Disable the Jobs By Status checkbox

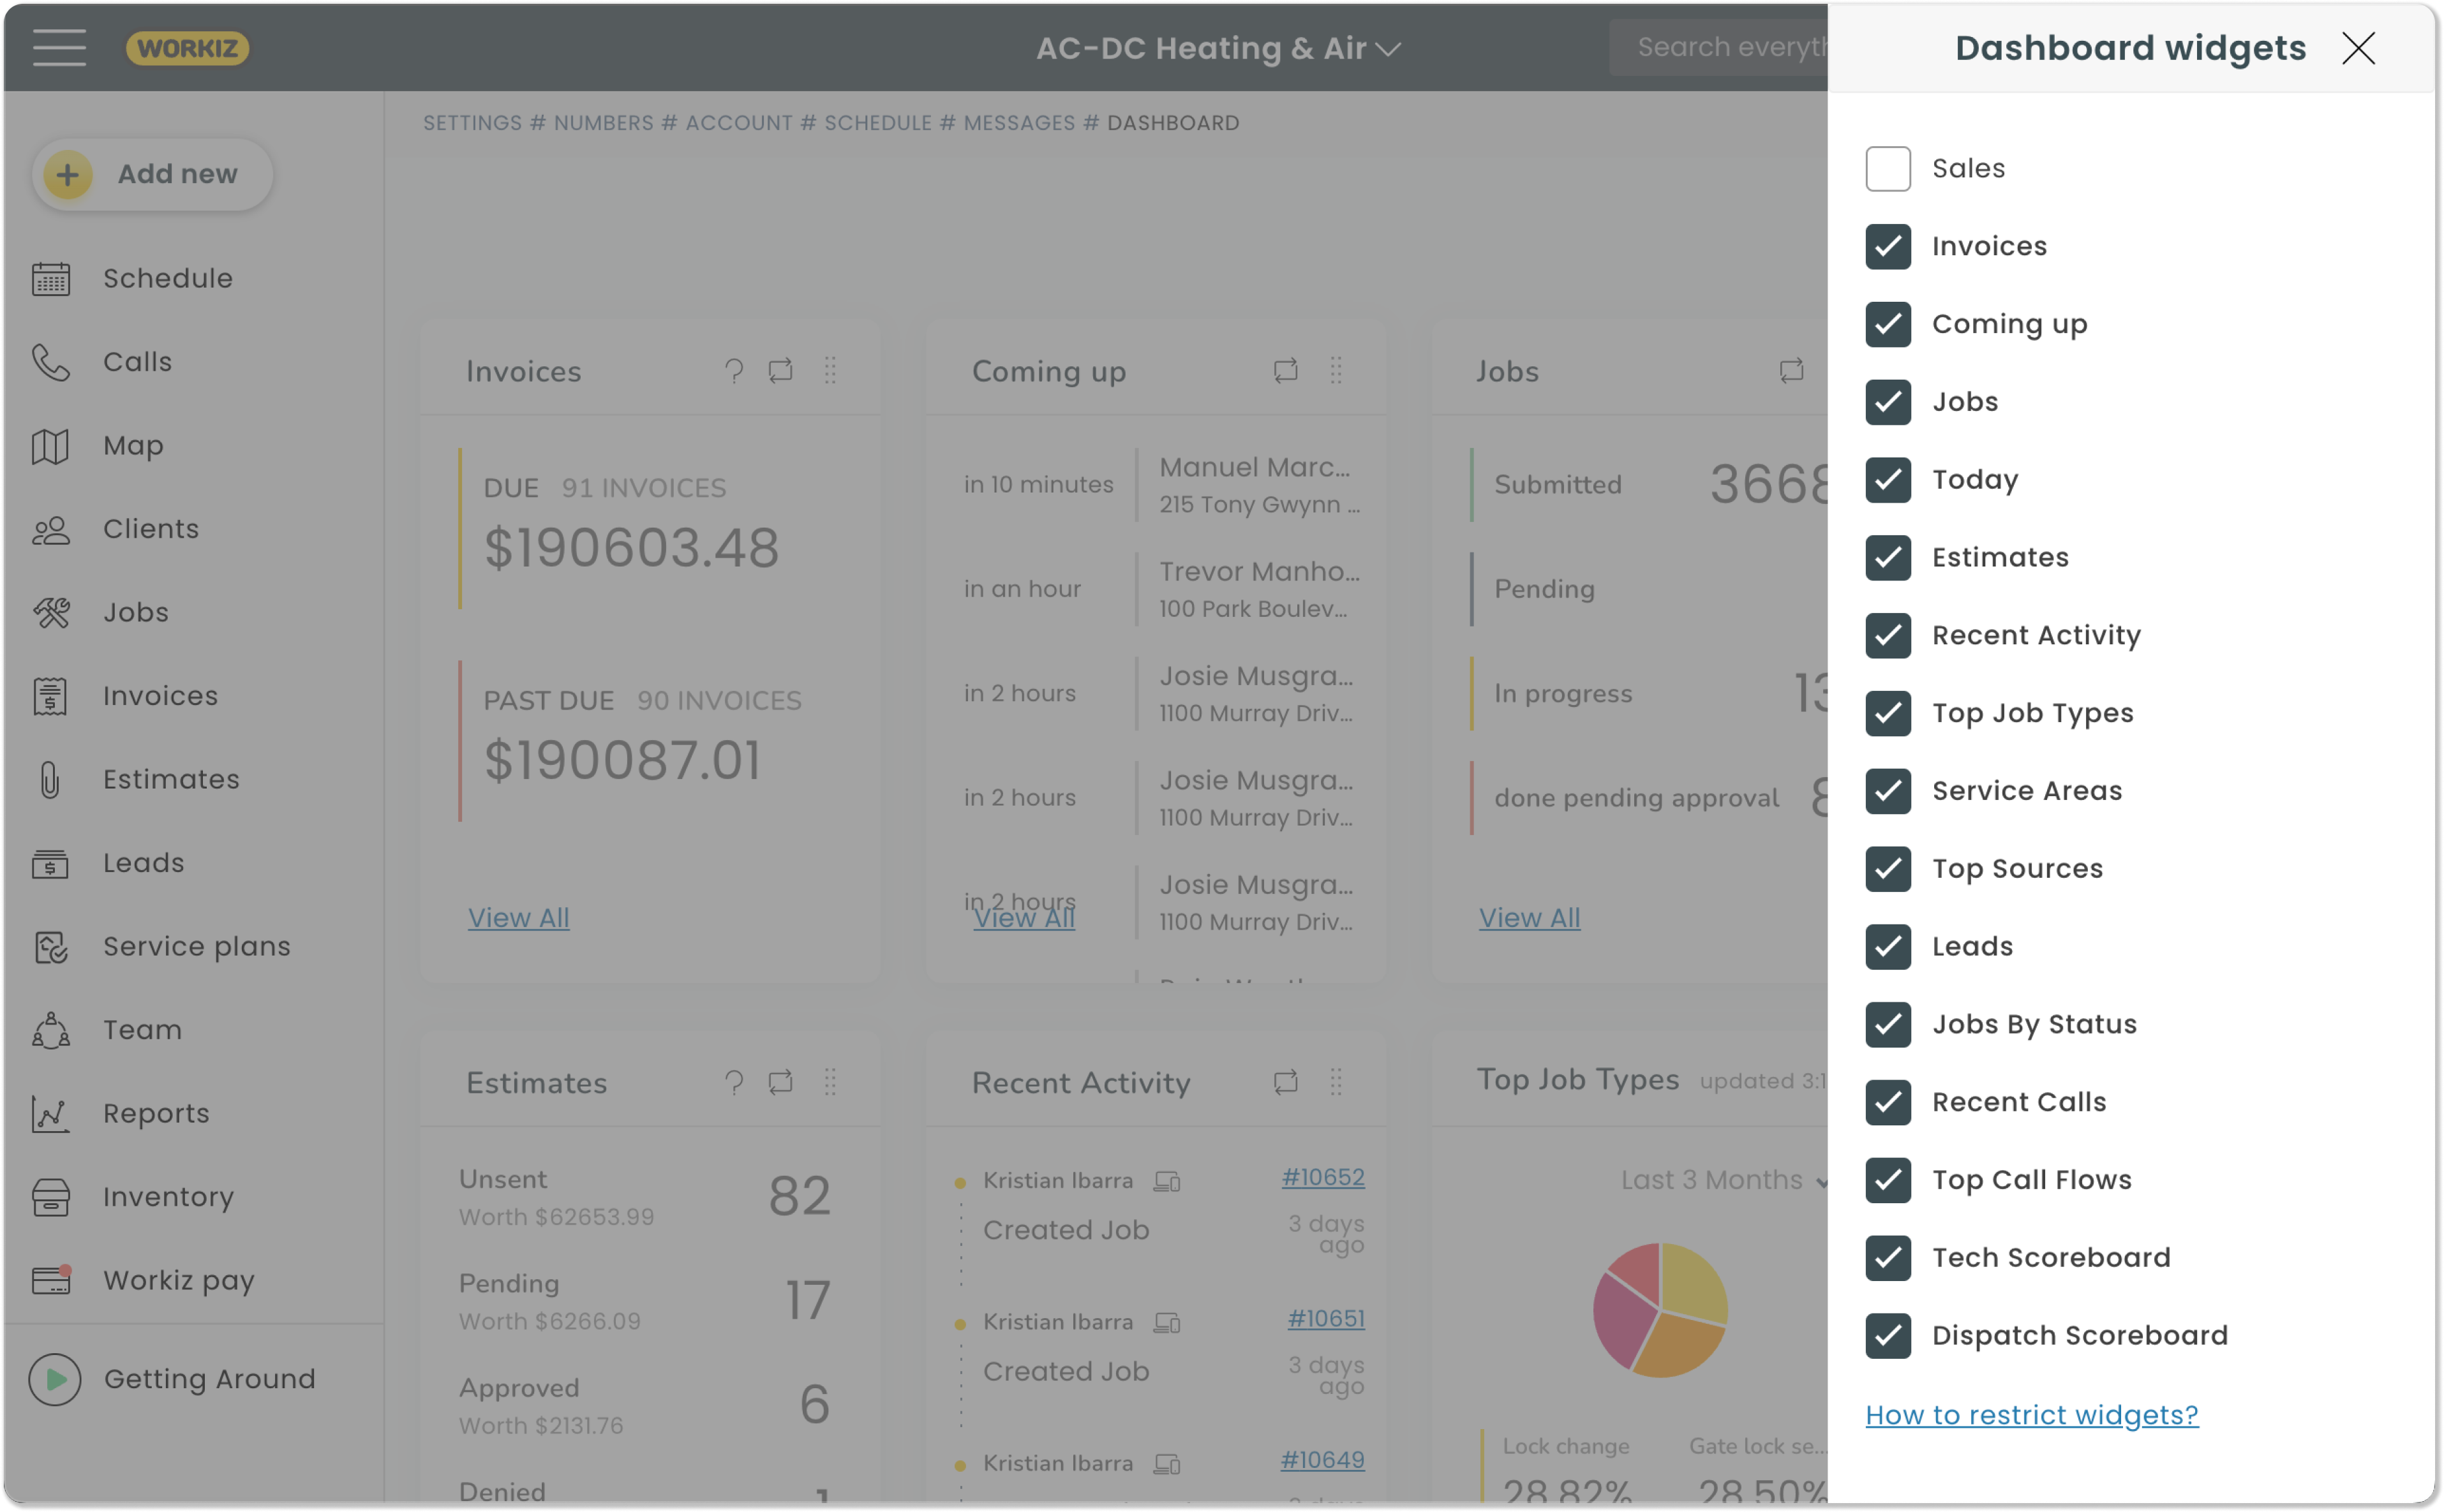pos(1888,1024)
